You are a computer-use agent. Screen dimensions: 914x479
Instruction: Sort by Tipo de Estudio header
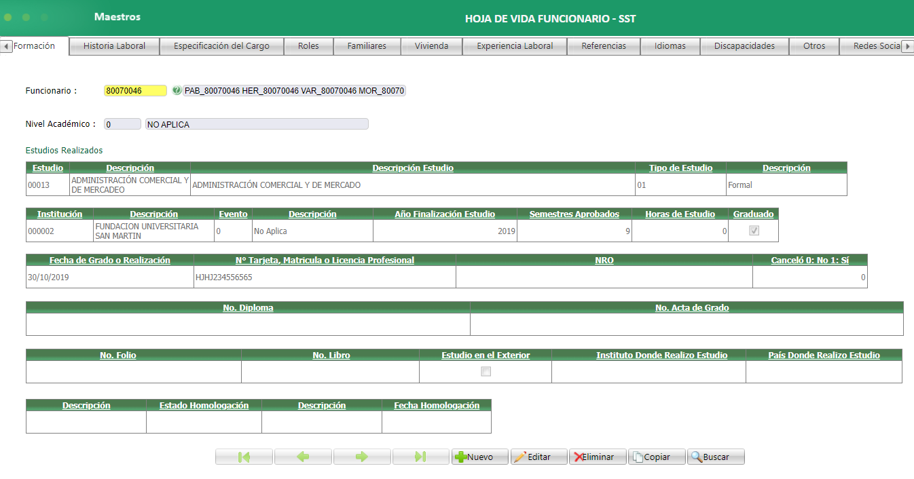tap(680, 168)
